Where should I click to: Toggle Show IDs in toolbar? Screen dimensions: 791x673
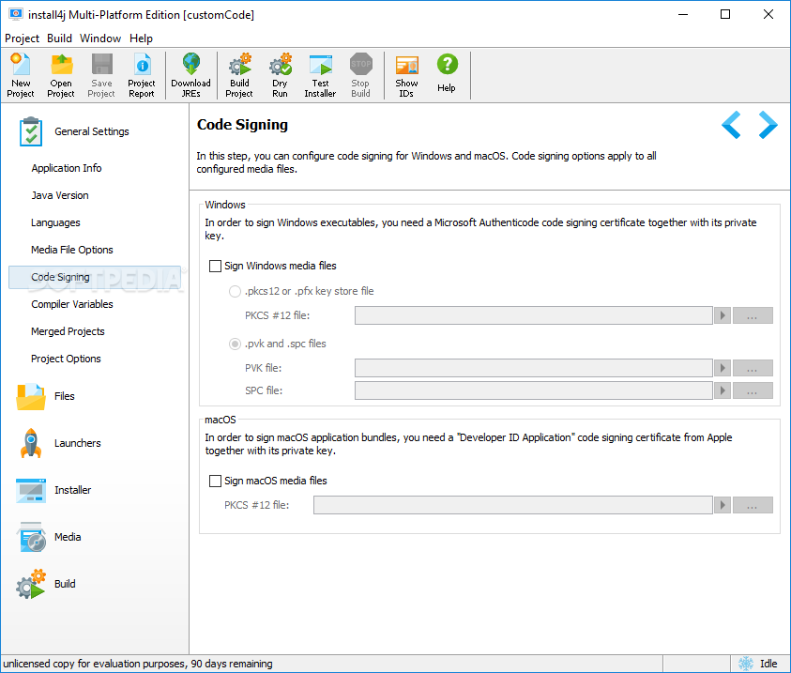(406, 75)
